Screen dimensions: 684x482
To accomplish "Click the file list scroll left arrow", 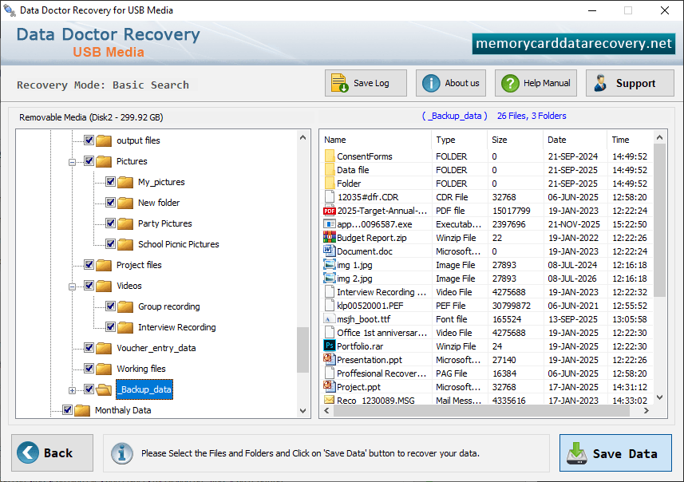I will 326,410.
